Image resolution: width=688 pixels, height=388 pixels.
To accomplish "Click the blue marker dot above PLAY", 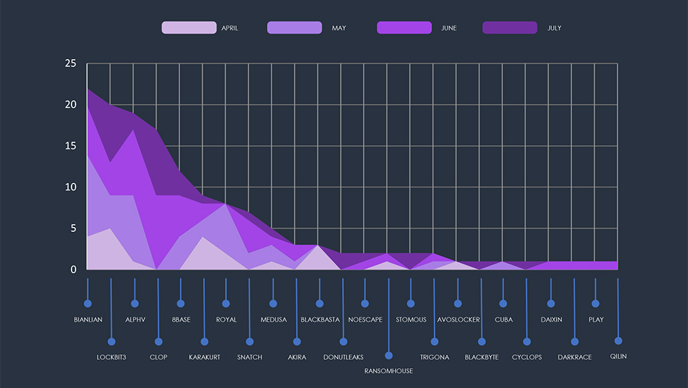I will click(x=595, y=303).
